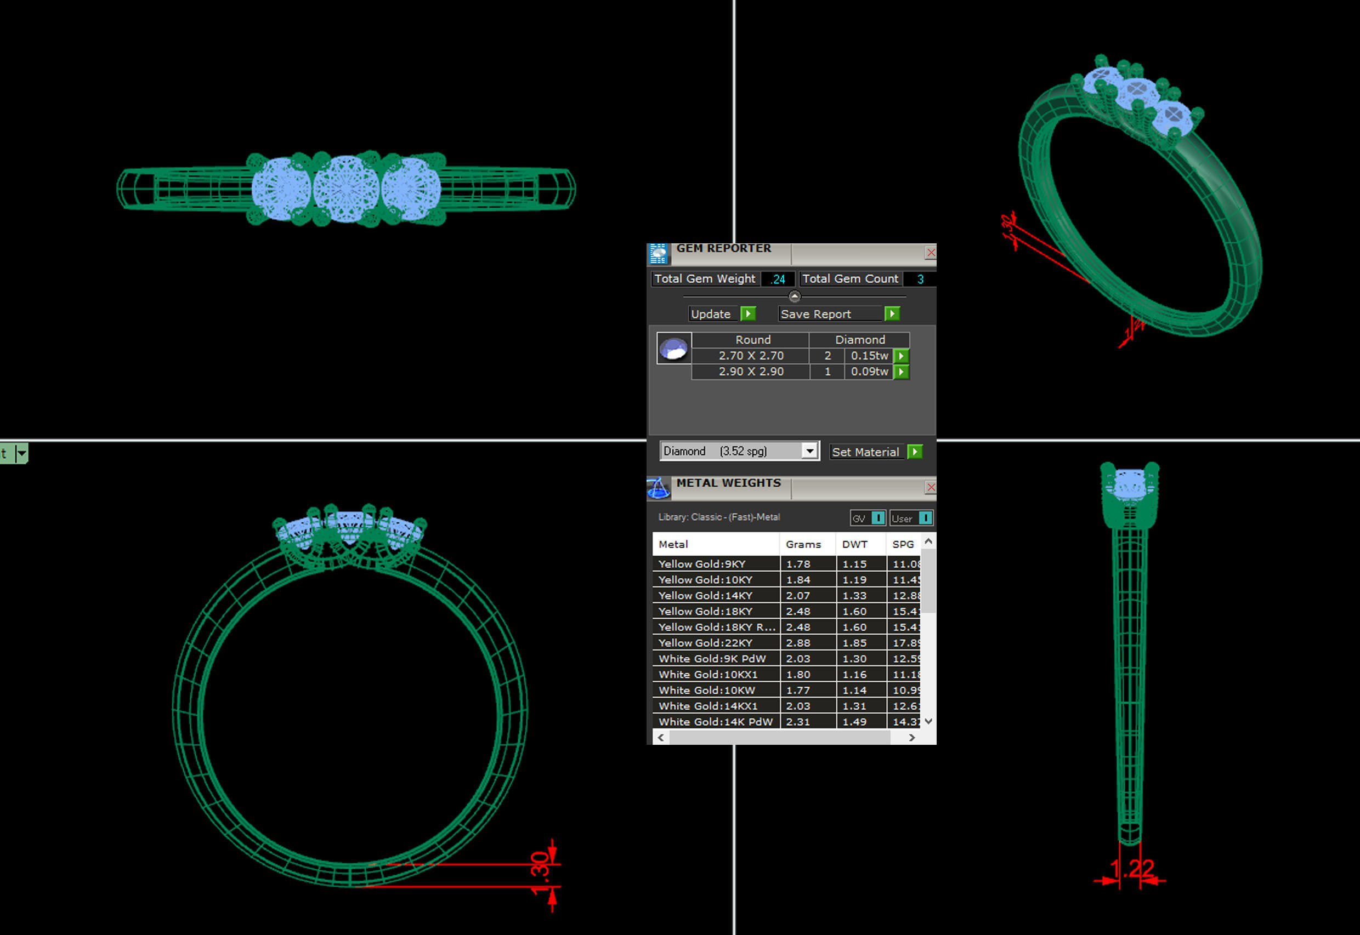Click the green arrow next to Update
This screenshot has width=1360, height=935.
748,314
